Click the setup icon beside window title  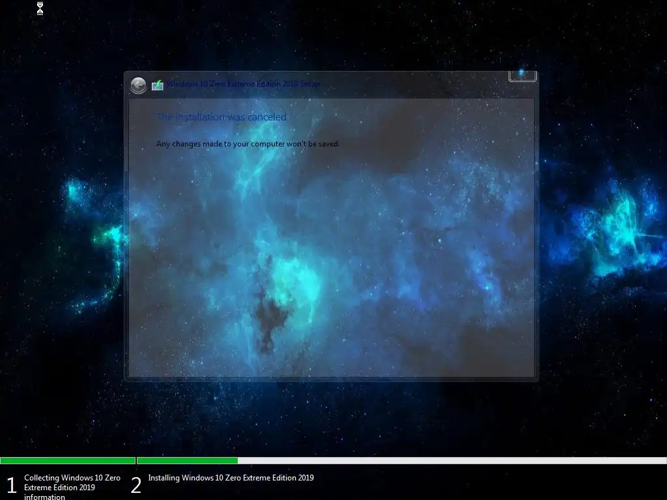(x=158, y=85)
